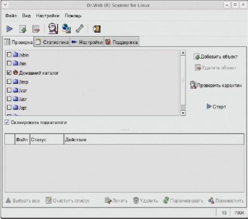Click the /bin folder icon
The width and height of the screenshot is (248, 219).
pyautogui.click(x=15, y=63)
